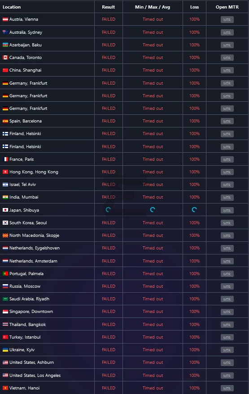Open MTR for Japan, Shibuya
Screen dimensions: 249x394
pyautogui.click(x=227, y=211)
